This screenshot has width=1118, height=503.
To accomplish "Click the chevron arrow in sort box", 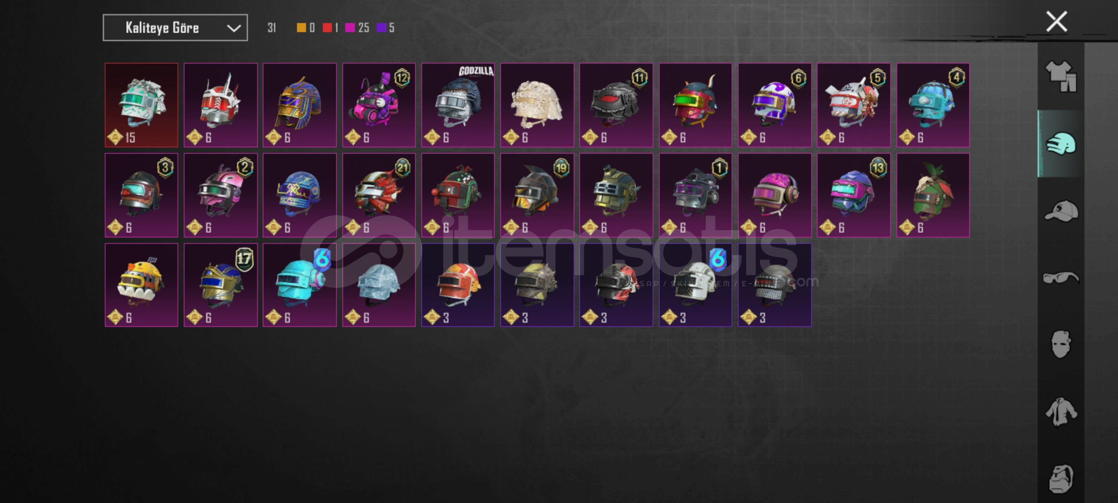I will point(233,28).
